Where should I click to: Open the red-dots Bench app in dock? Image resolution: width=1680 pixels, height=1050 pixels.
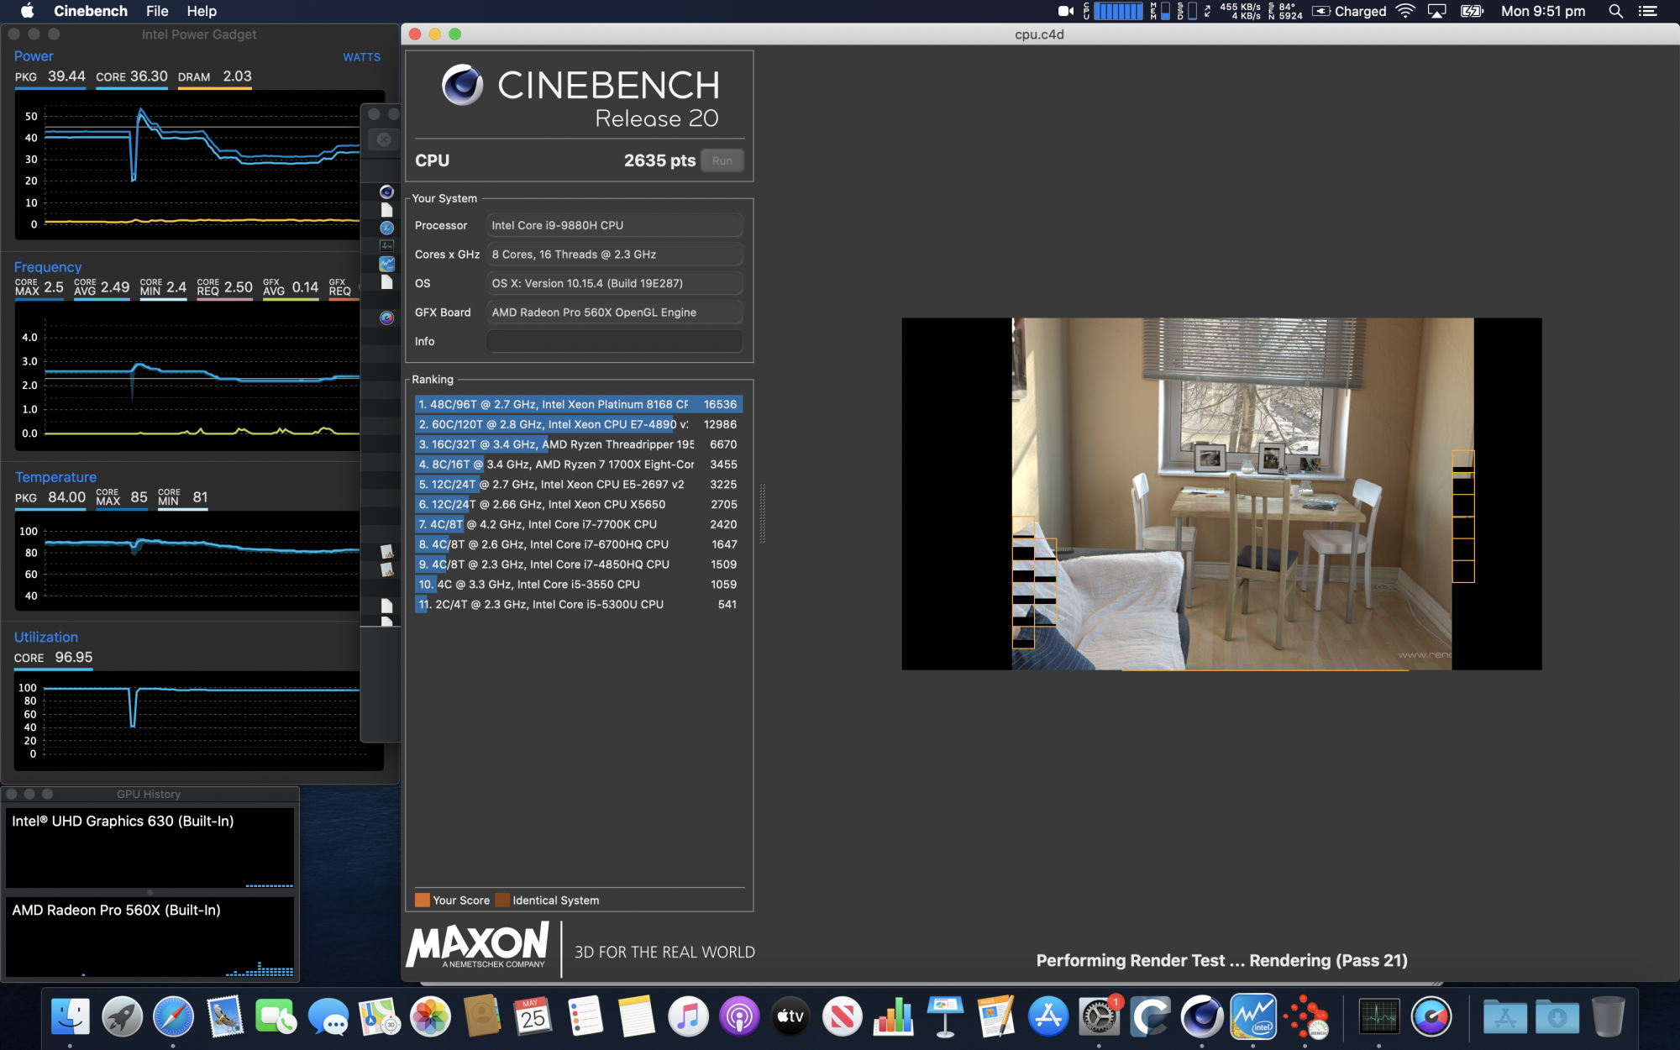click(x=1305, y=1017)
